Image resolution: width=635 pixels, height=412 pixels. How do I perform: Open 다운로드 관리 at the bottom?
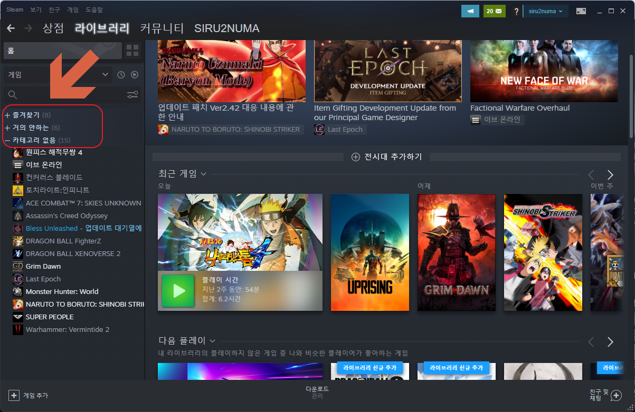[317, 392]
